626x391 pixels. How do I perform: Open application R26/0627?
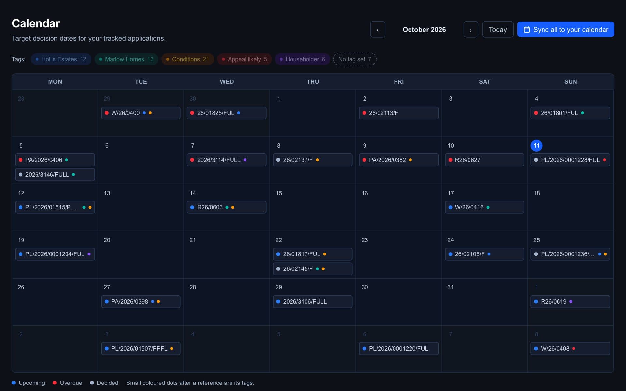[x=484, y=160]
